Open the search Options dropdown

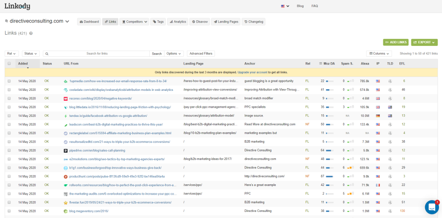[x=174, y=54]
